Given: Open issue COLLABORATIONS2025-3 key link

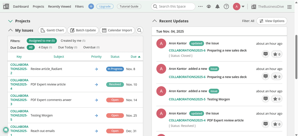Looking at the screenshot, I should (19, 100).
